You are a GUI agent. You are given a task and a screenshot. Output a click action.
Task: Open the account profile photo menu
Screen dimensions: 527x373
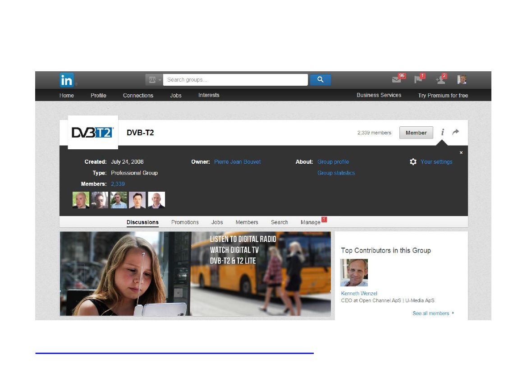pos(462,80)
